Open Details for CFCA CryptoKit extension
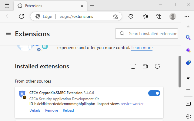The width and height of the screenshot is (194, 121). click(x=35, y=110)
